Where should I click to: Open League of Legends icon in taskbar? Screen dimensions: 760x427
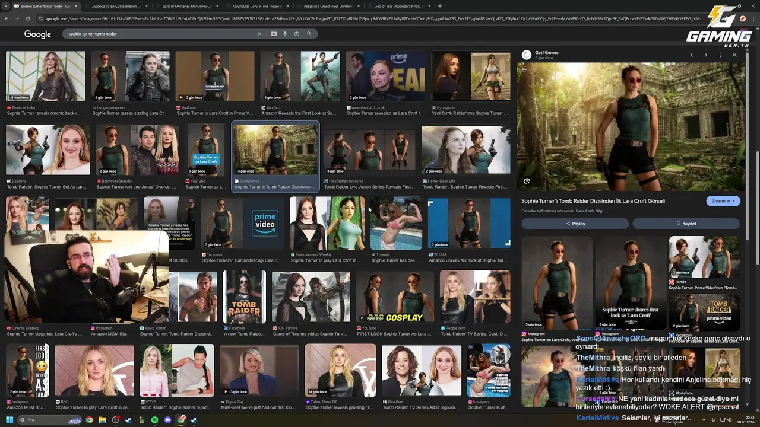pos(141,420)
